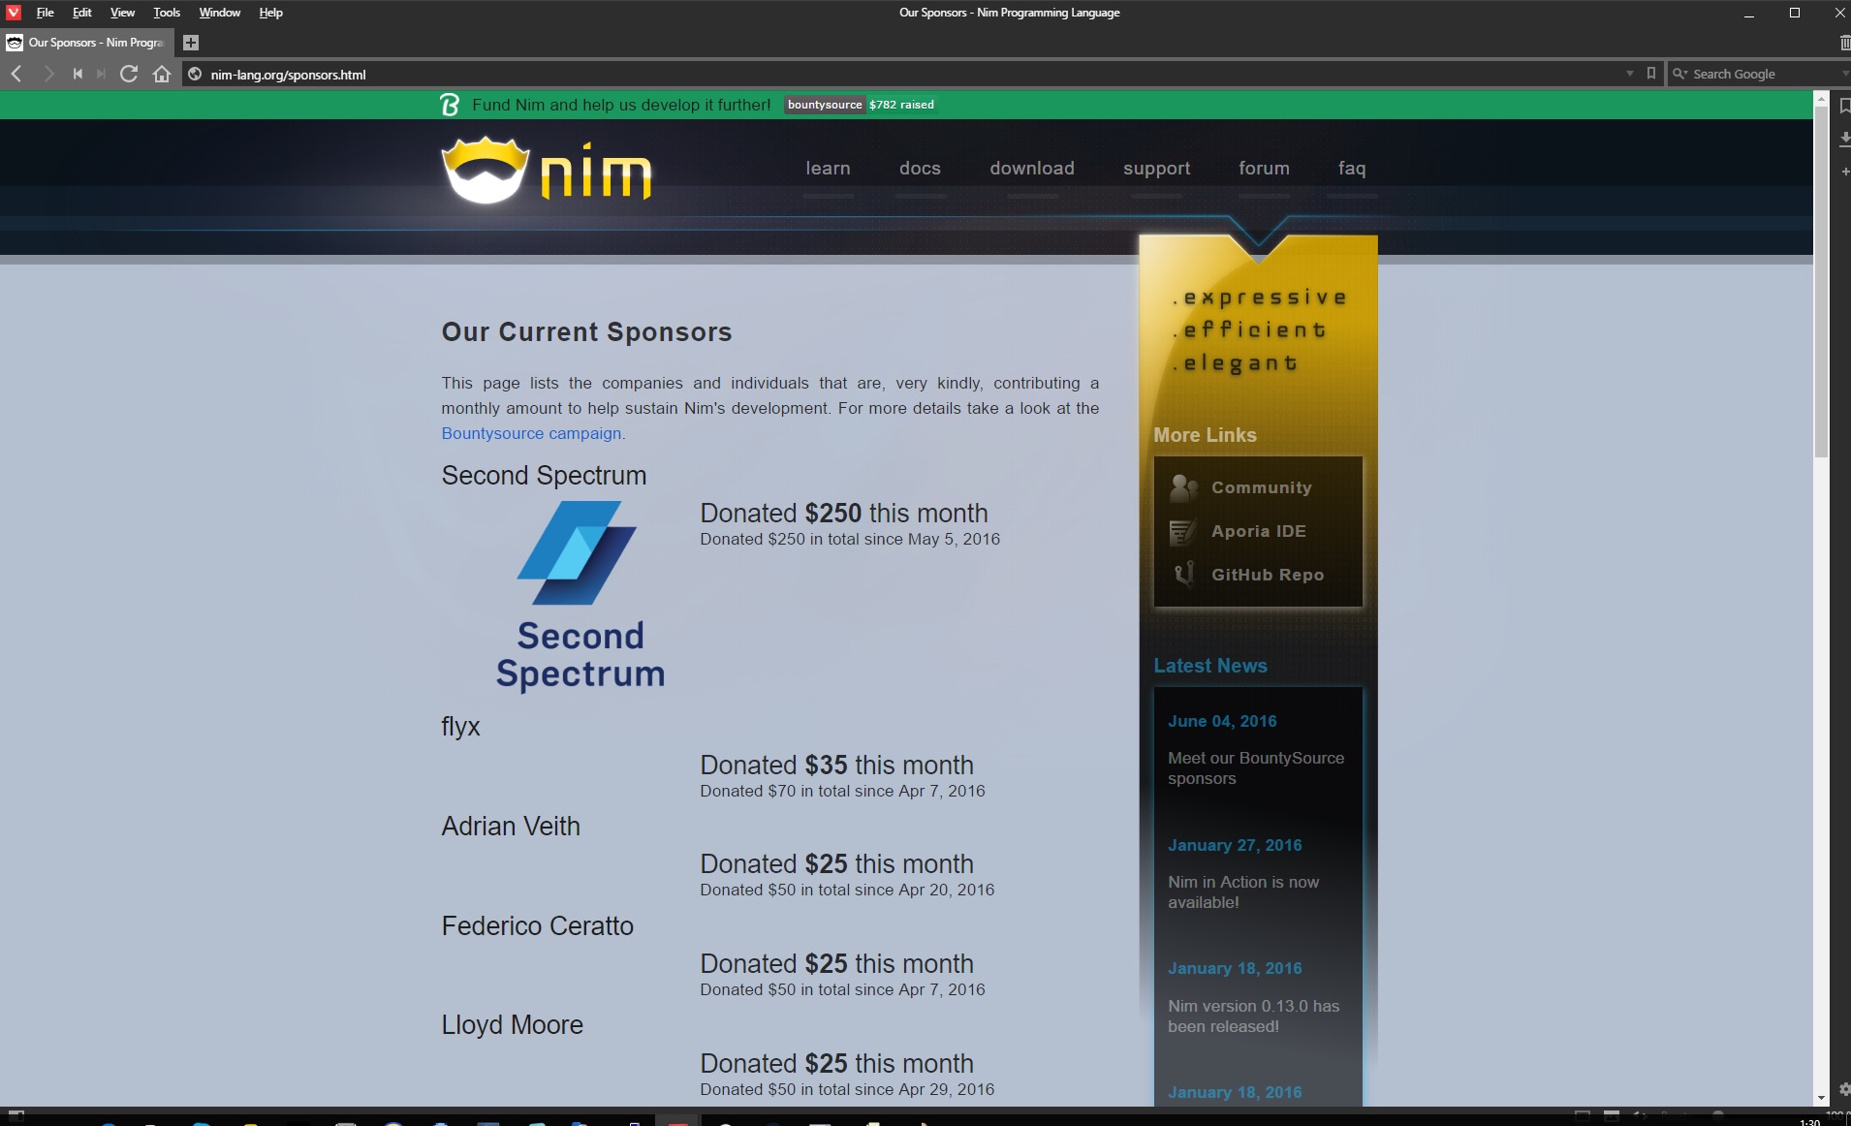
Task: Click the Aporia IDE editor icon
Action: (1183, 532)
